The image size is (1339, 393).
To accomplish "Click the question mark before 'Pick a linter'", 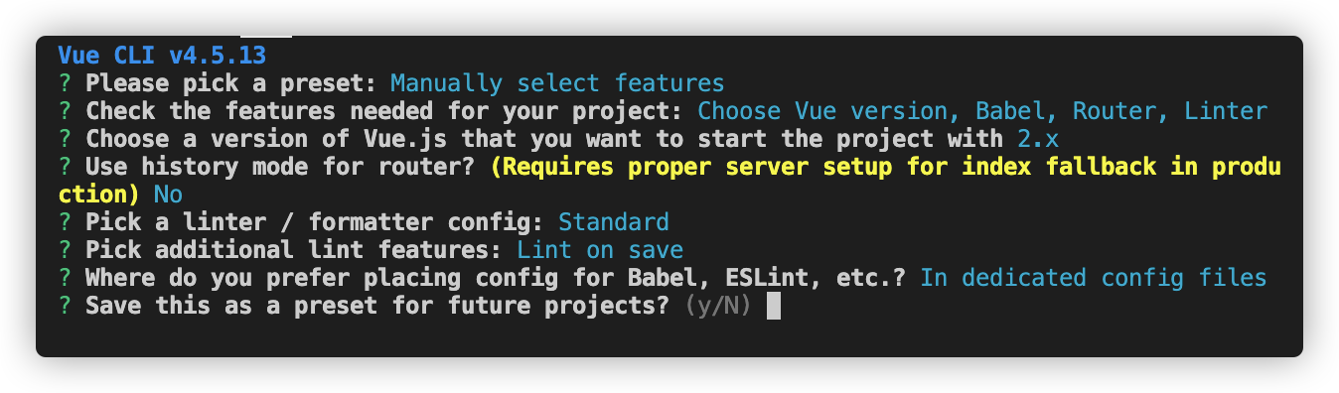I will pos(65,221).
